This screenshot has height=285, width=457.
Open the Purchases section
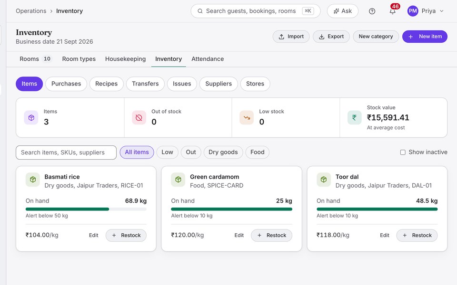(x=66, y=84)
